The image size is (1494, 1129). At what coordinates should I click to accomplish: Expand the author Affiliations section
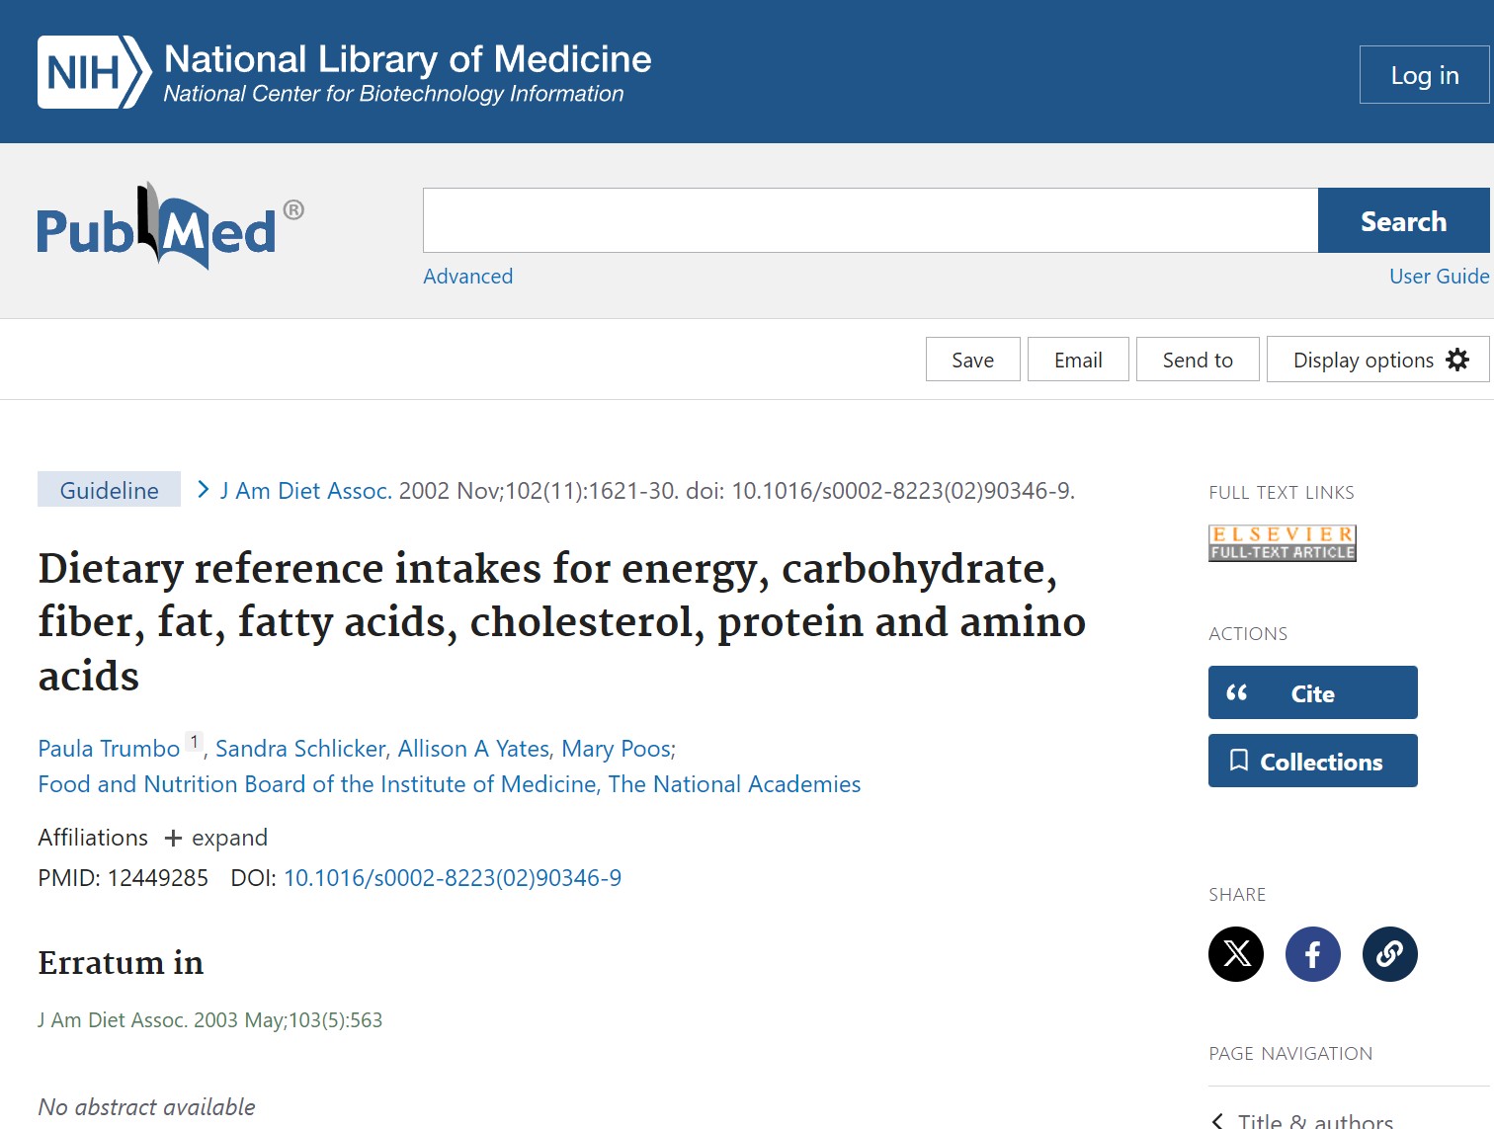coord(215,838)
